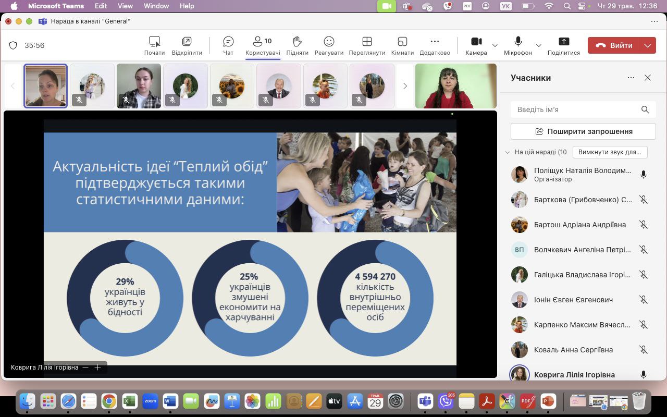Open the Edit menu in menu bar

coord(101,6)
